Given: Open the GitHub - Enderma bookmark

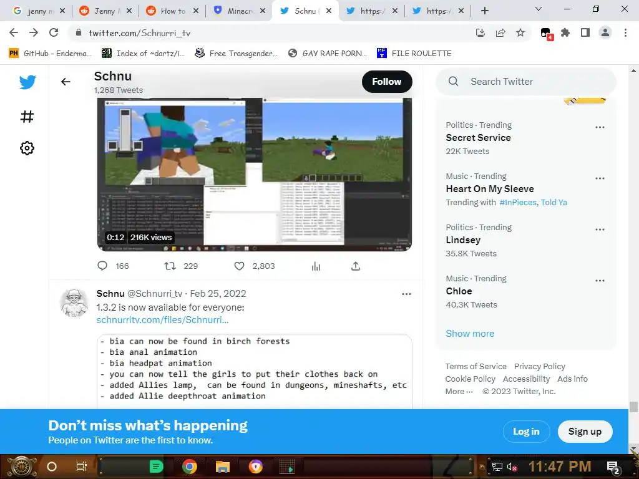Looking at the screenshot, I should pyautogui.click(x=50, y=54).
